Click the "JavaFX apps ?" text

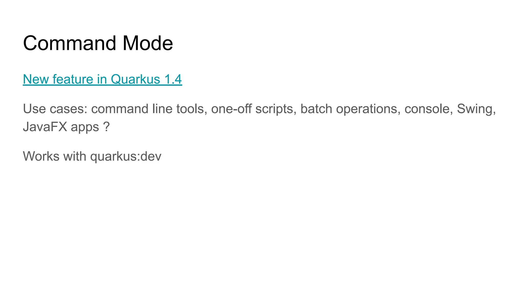66,127
